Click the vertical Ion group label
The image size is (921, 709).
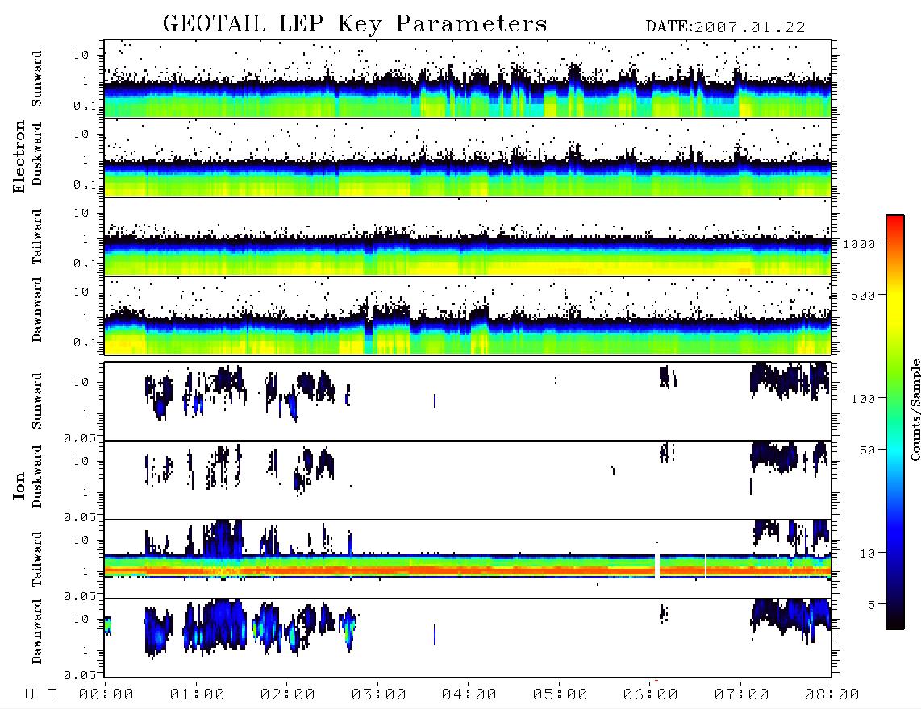[x=19, y=485]
